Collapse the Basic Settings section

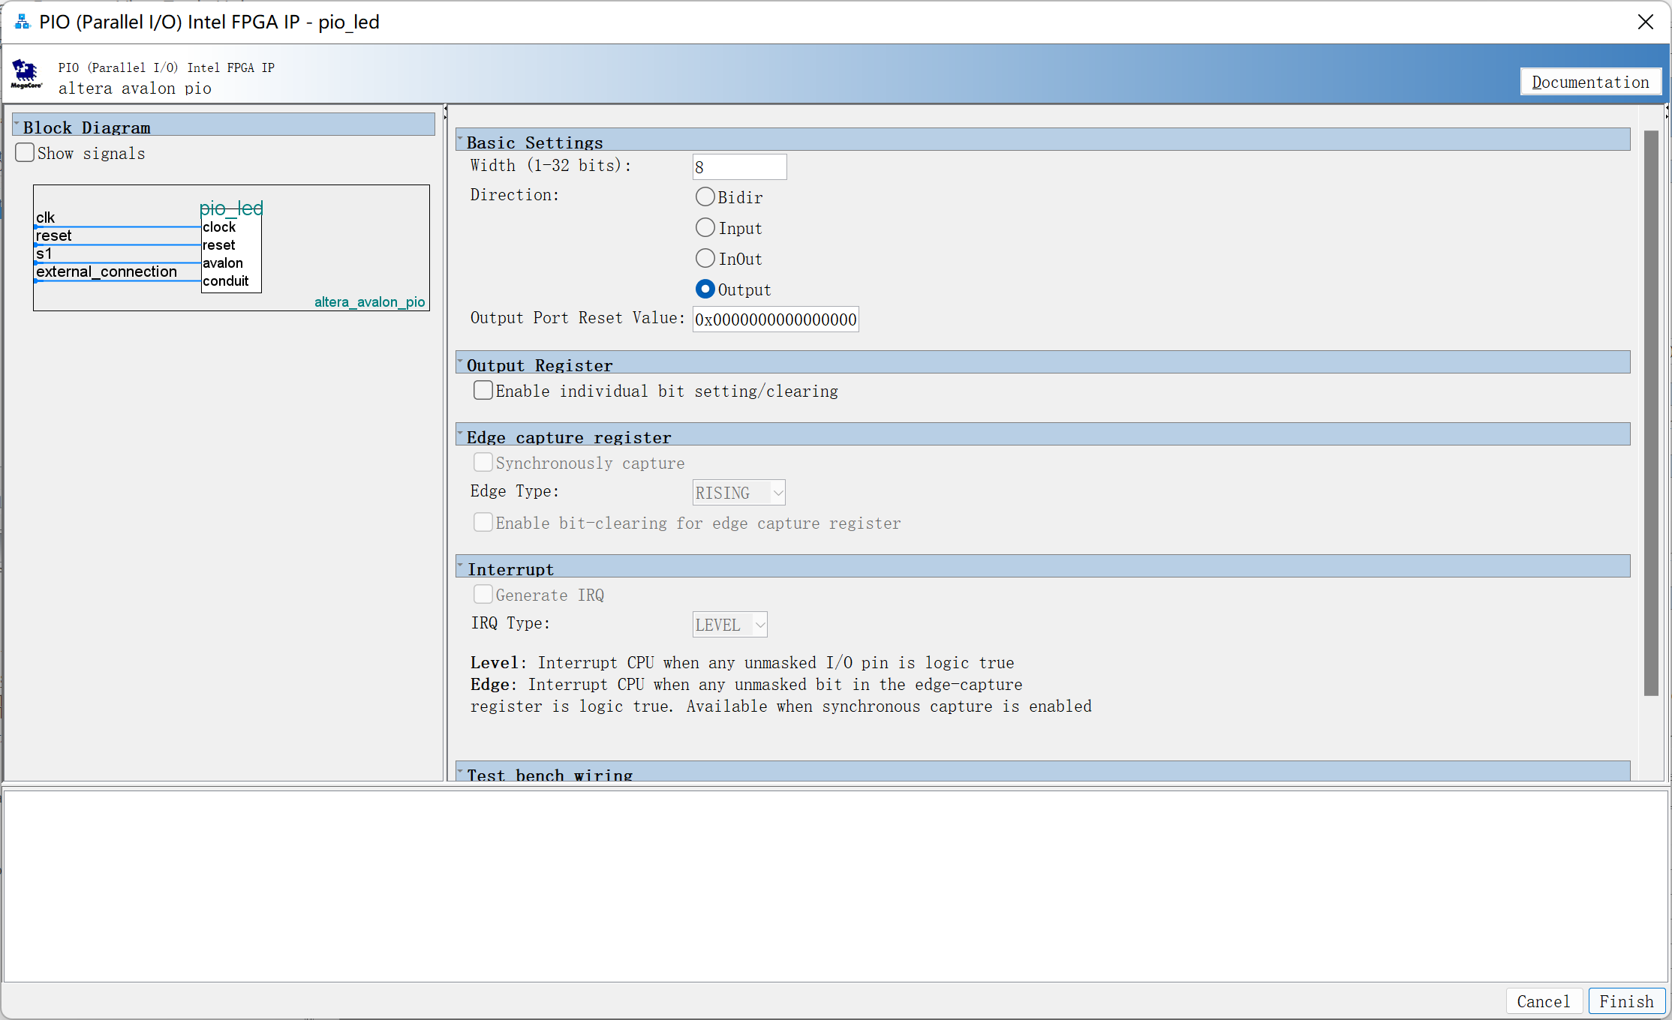tap(460, 139)
